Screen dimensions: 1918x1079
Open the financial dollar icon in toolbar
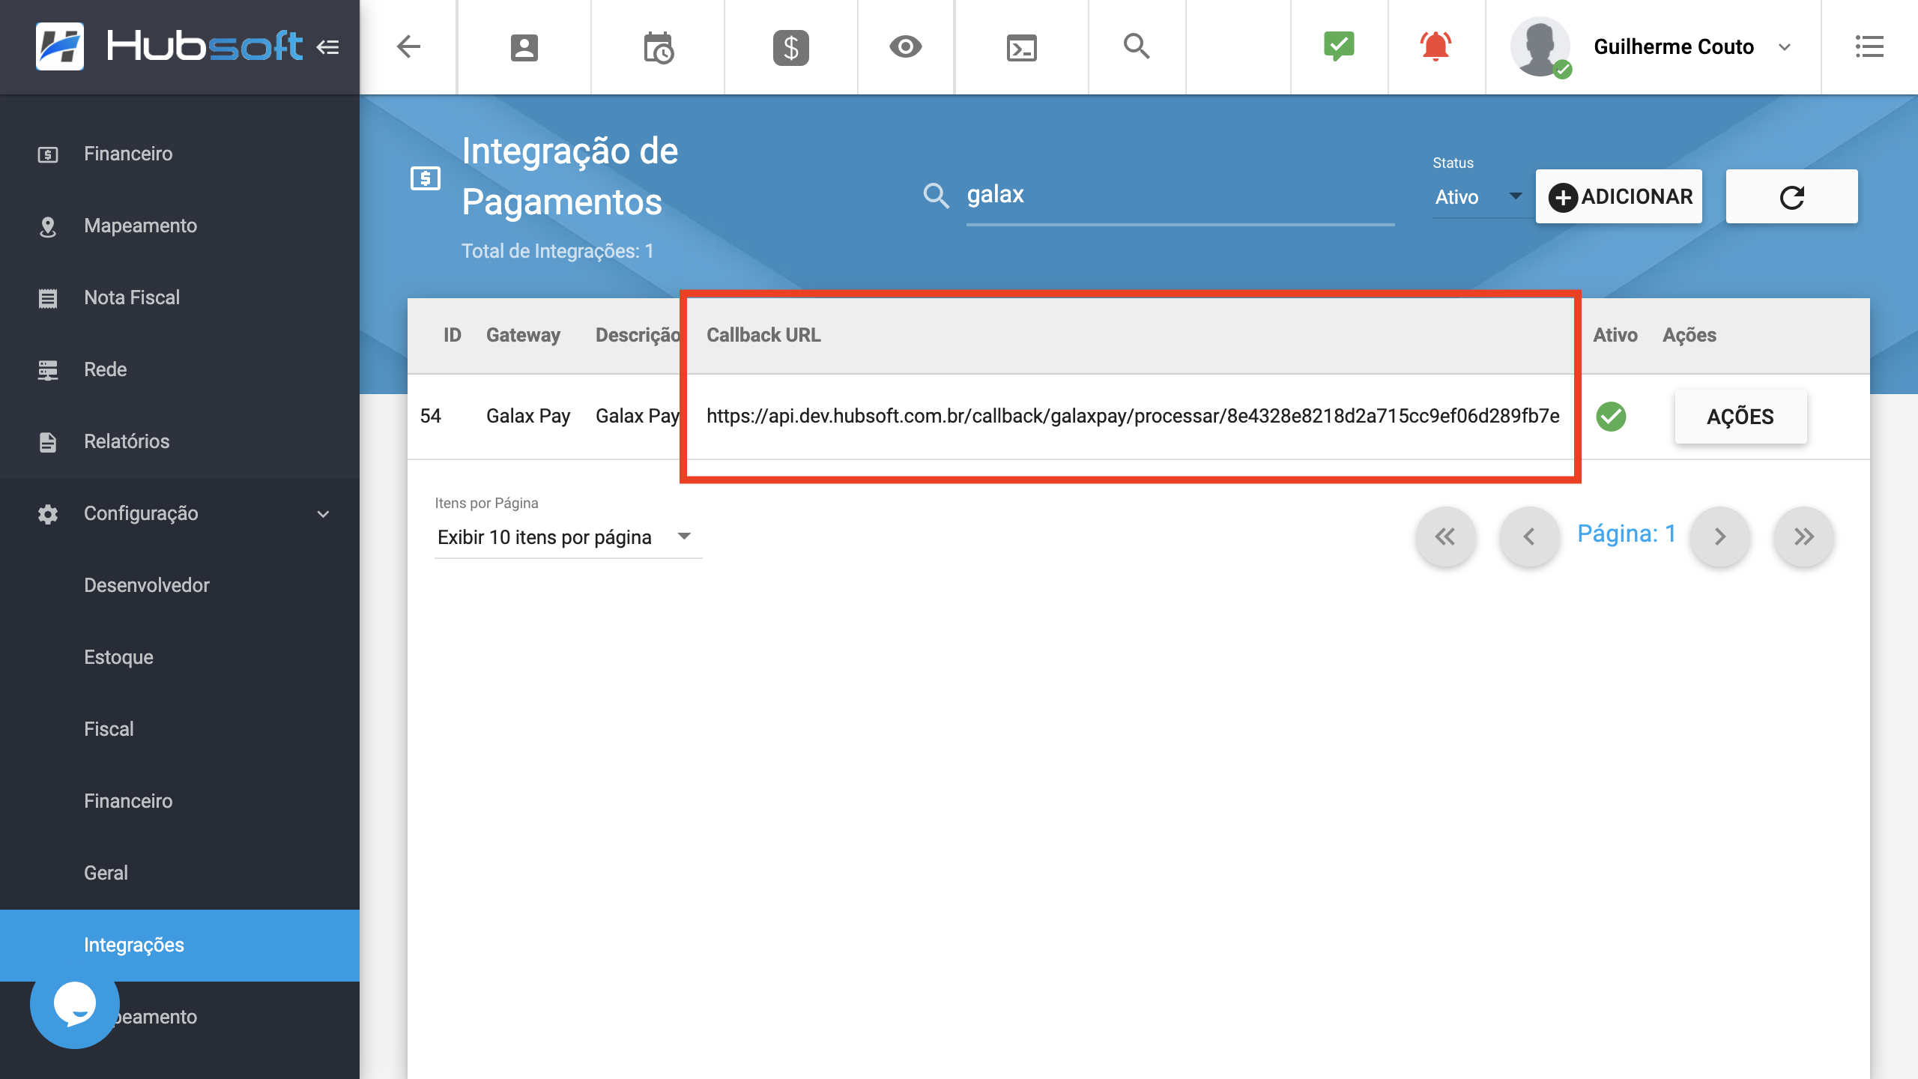point(790,47)
